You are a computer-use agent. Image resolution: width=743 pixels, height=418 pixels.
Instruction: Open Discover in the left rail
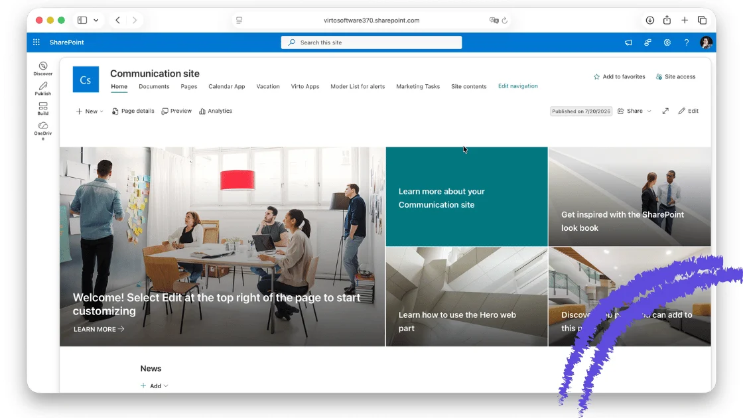point(43,69)
